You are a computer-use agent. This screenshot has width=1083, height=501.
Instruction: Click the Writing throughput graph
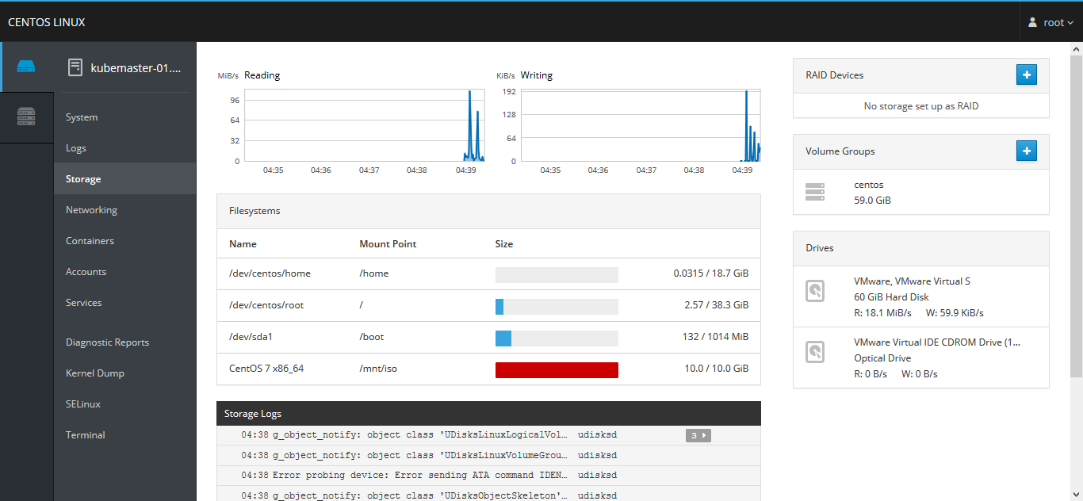tap(641, 125)
